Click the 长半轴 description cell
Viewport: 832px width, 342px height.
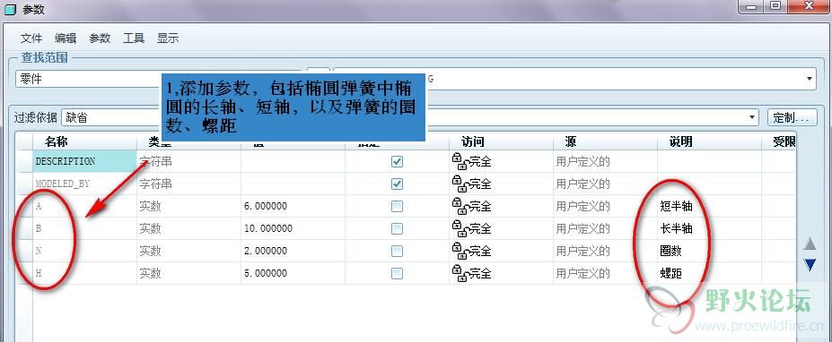[x=709, y=228]
